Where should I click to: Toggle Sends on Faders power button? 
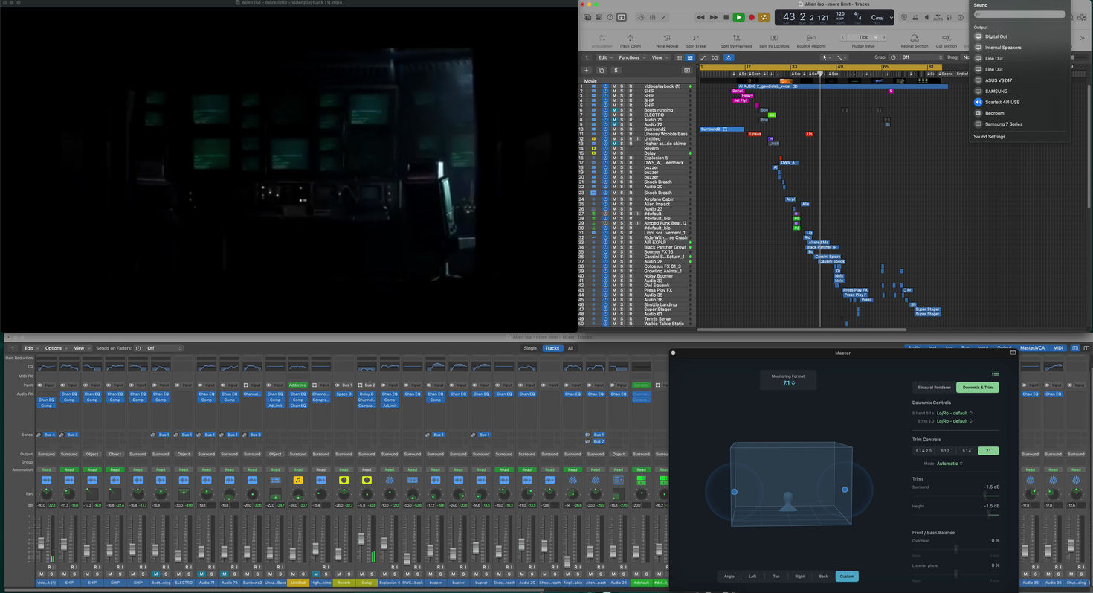[x=138, y=348]
